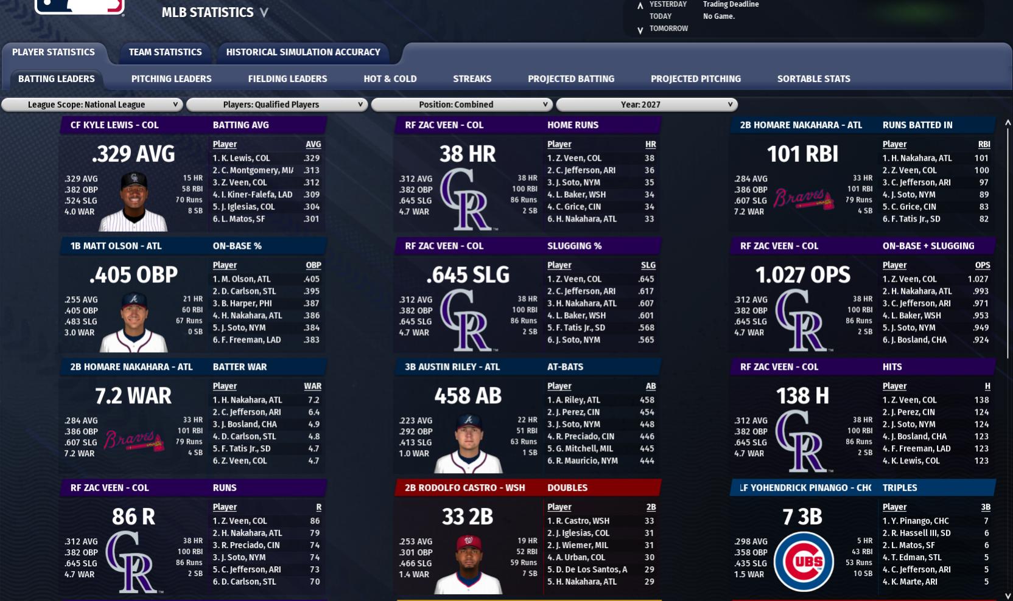Click the MLB logo in the top-left corner
The height and width of the screenshot is (601, 1013).
[x=80, y=7]
